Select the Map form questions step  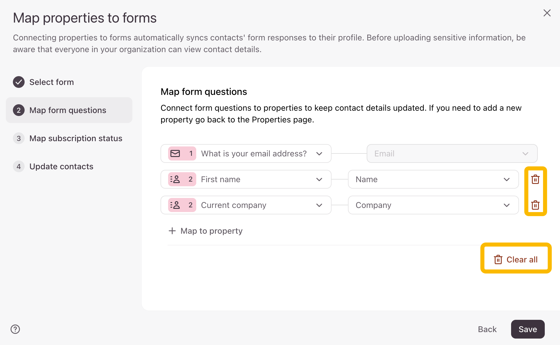tap(68, 110)
